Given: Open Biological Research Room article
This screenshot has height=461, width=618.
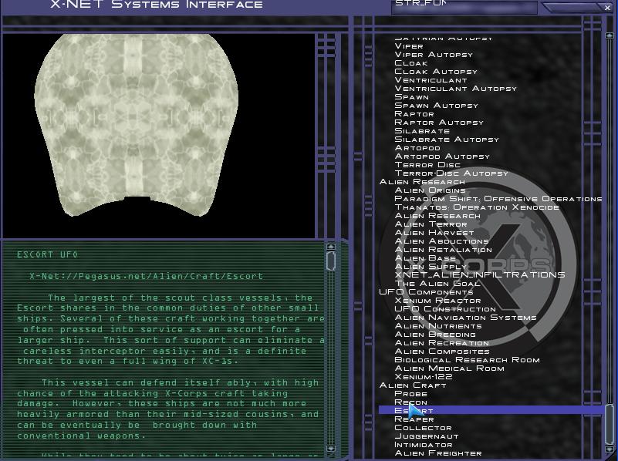Looking at the screenshot, I should 467,360.
